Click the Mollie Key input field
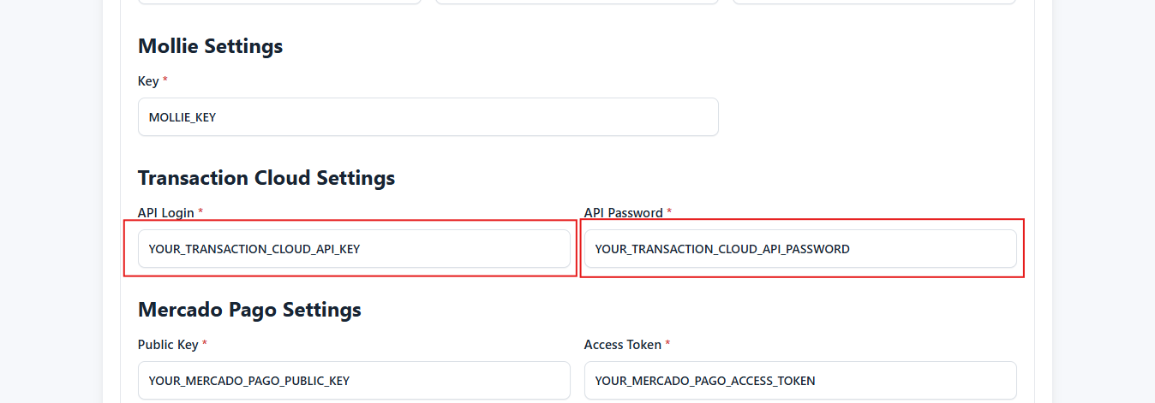Viewport: 1155px width, 403px height. pos(428,117)
